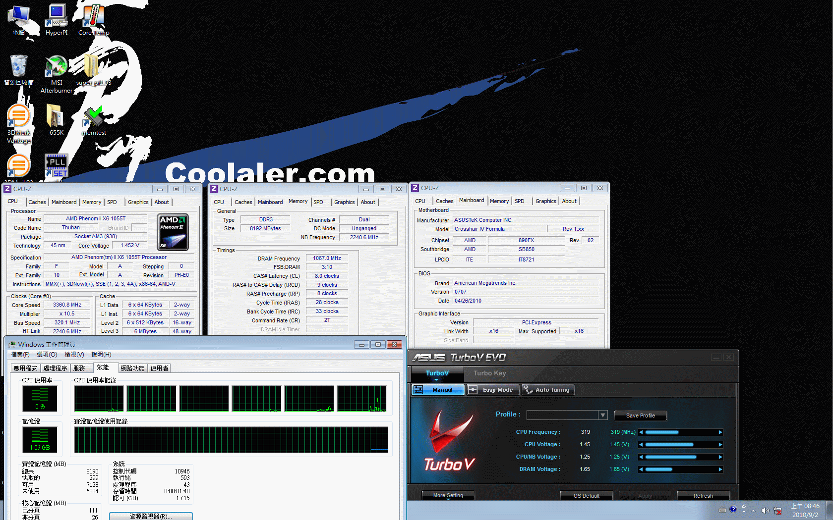Show hidden tray icons arrow

pos(754,511)
